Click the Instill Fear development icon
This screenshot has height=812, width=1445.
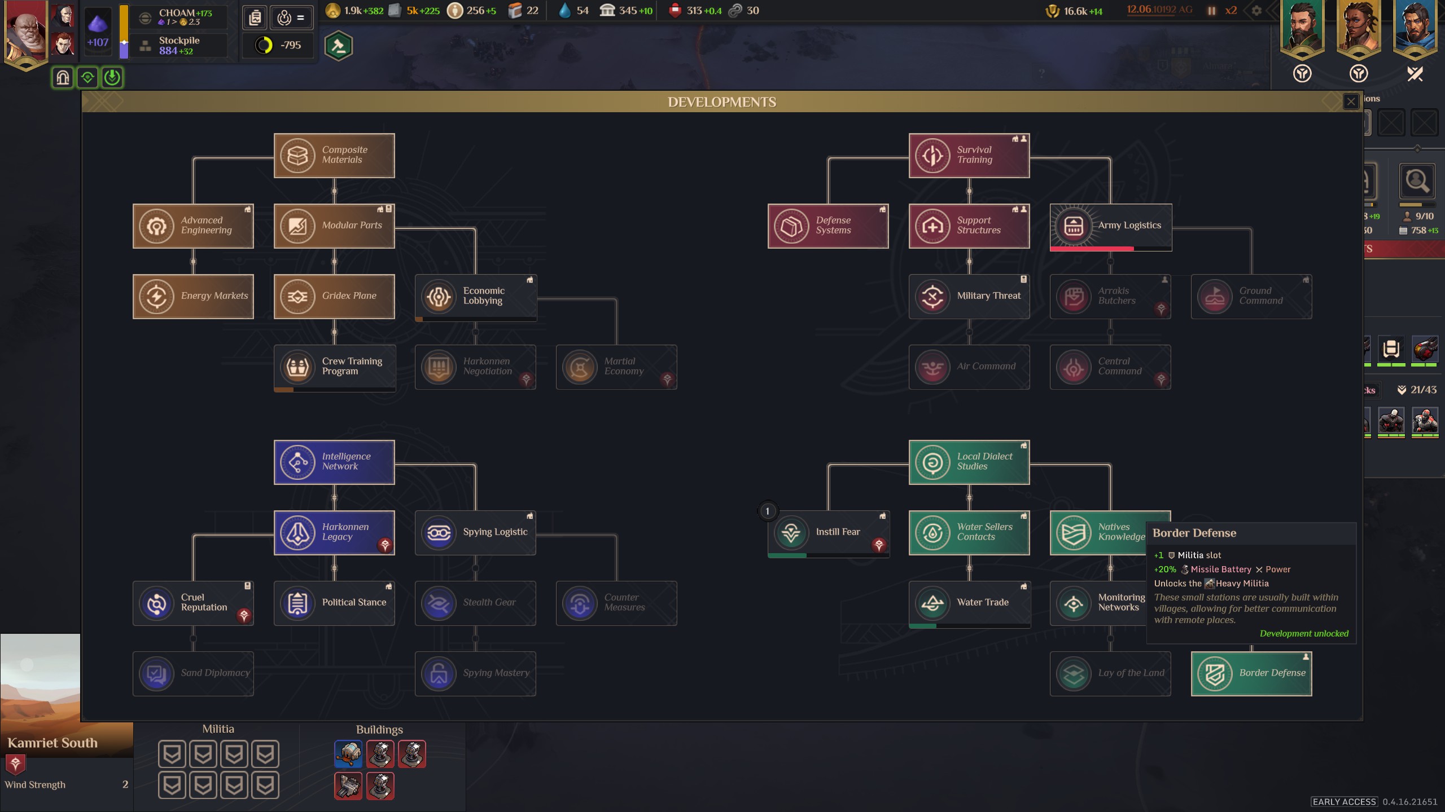tap(791, 533)
